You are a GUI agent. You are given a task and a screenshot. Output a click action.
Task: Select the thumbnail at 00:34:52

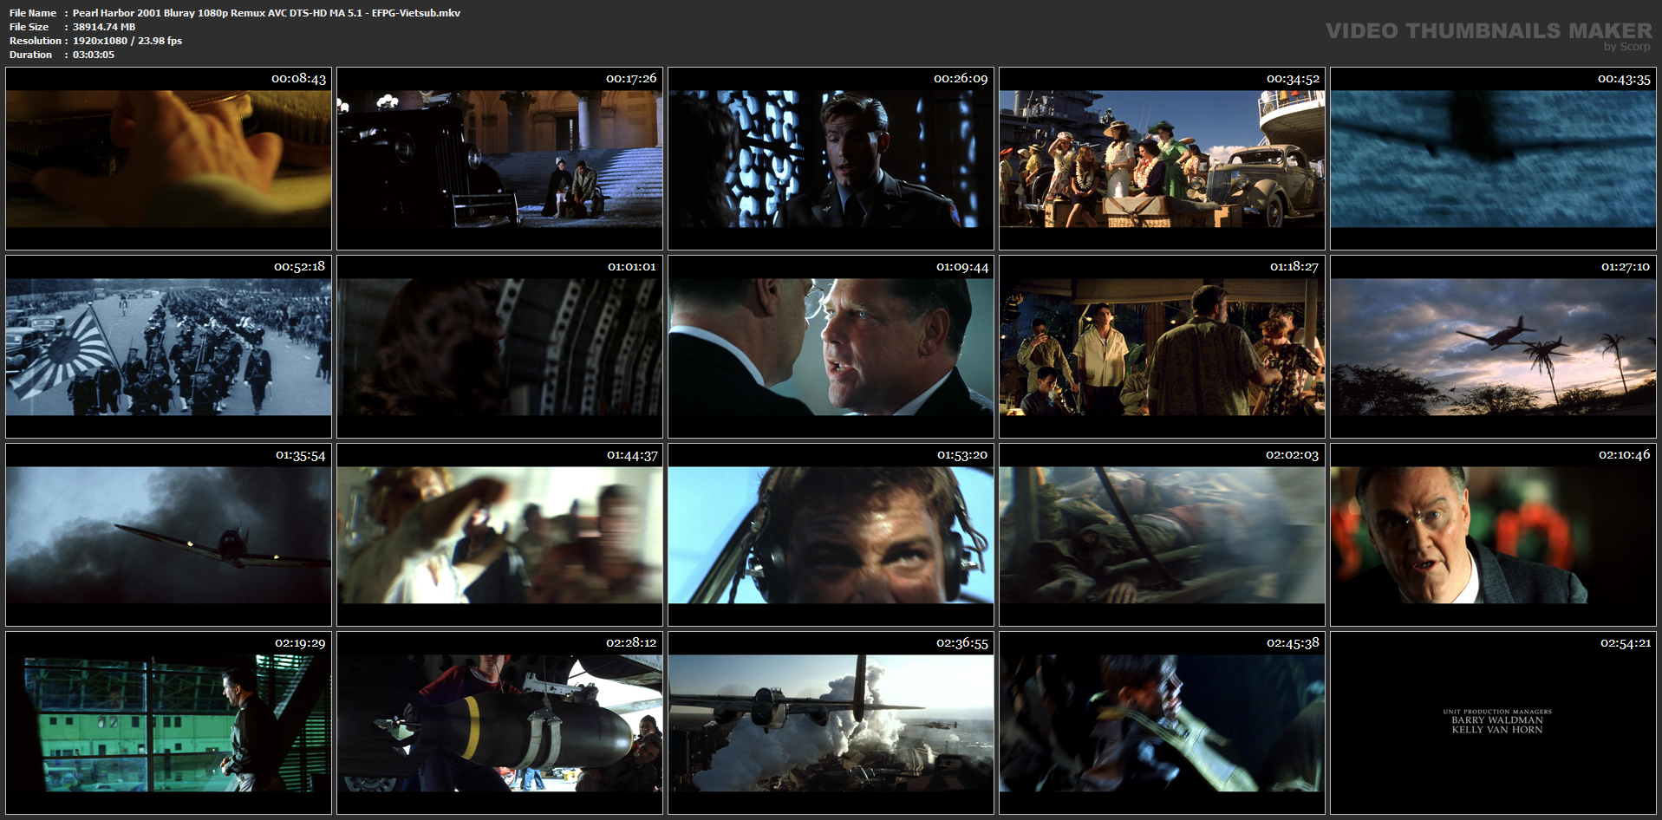(x=1162, y=159)
